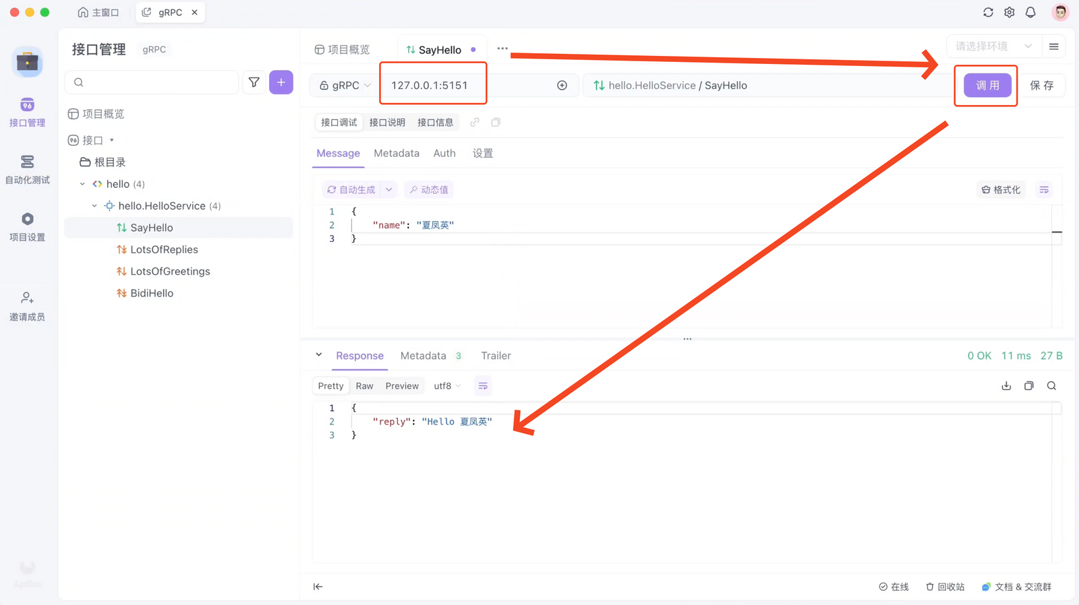Click the 保存 save button
This screenshot has width=1079, height=605.
pyautogui.click(x=1041, y=86)
